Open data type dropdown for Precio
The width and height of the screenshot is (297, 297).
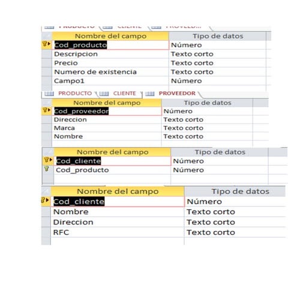point(217,63)
